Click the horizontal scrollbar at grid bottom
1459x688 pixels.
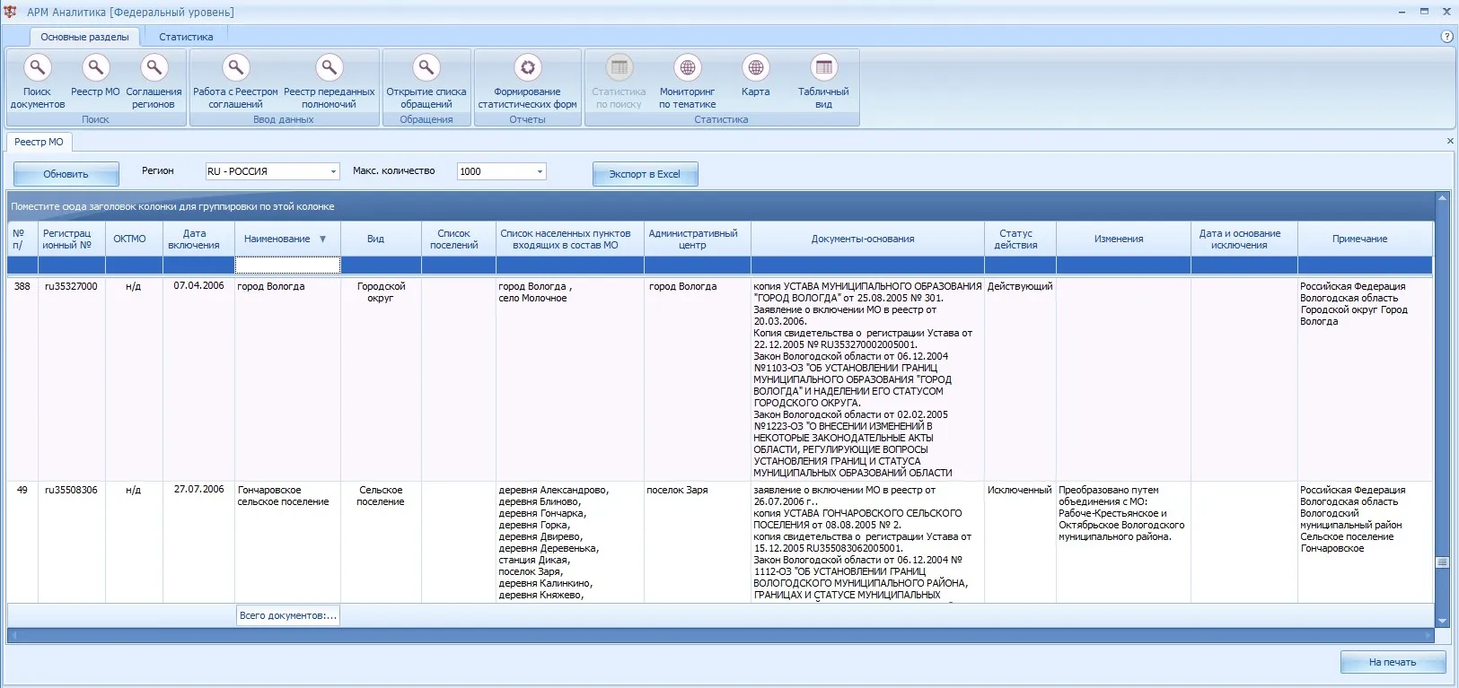coord(721,635)
